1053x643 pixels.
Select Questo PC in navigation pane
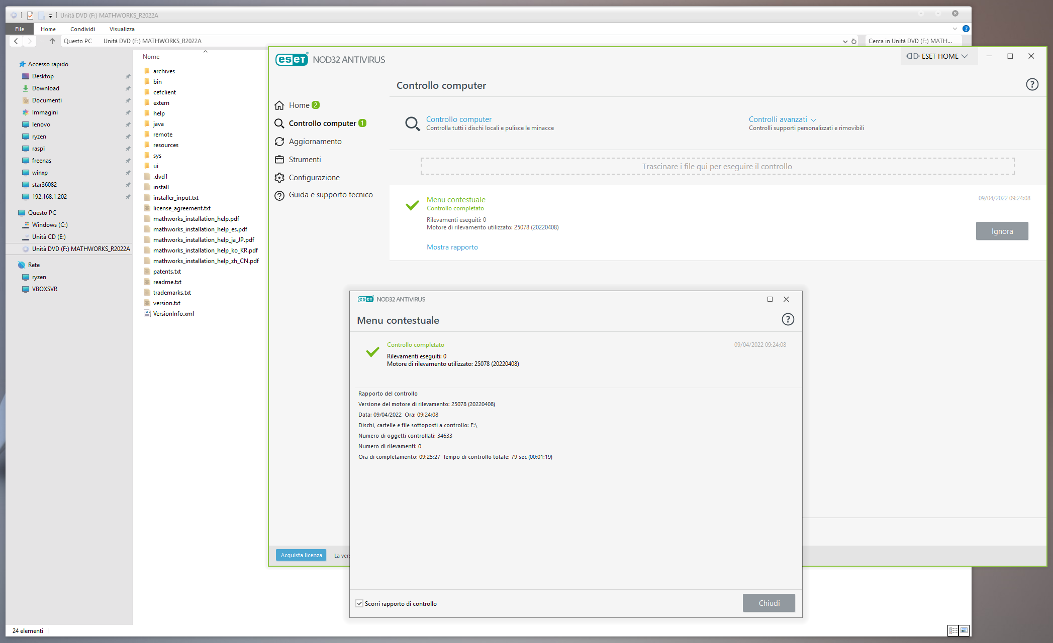tap(42, 213)
